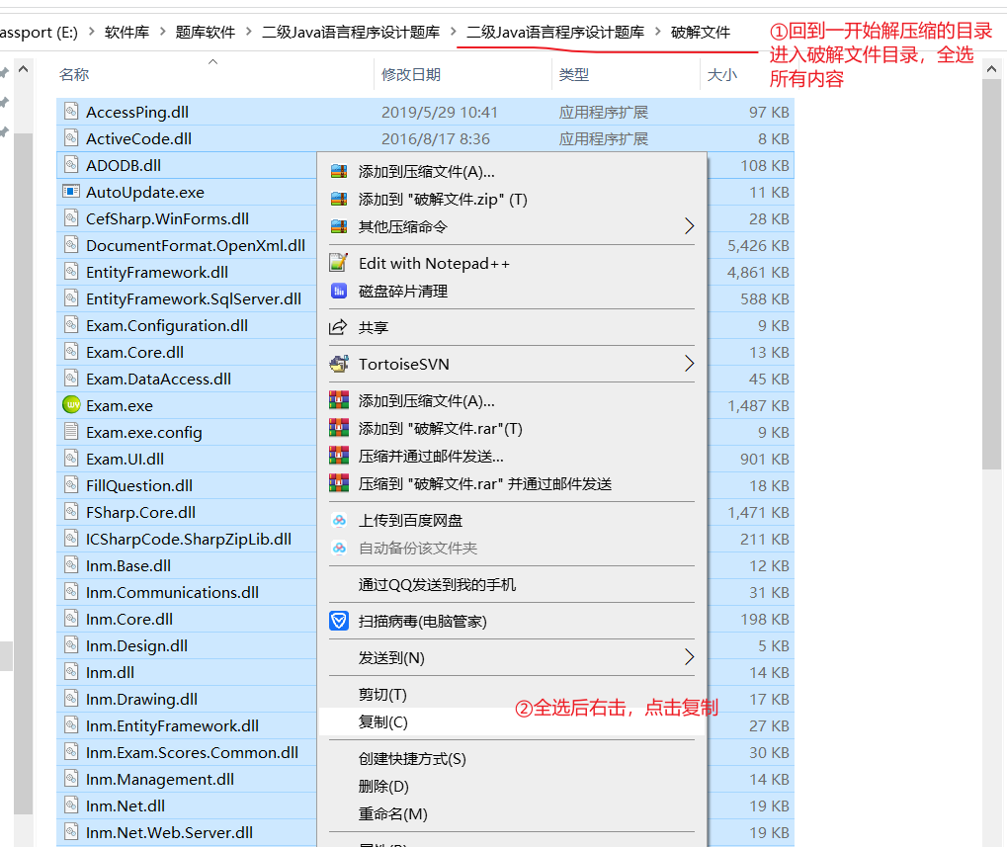Click the 添加到压缩文件(A) zip archive icon
This screenshot has width=1007, height=847.
tap(338, 171)
